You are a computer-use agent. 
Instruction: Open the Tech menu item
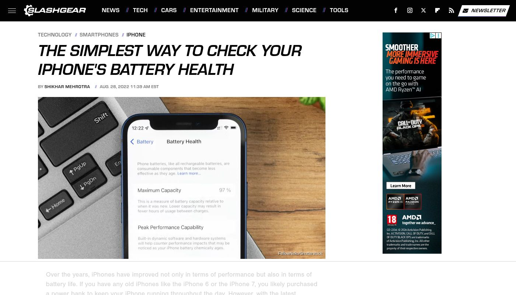click(x=140, y=10)
